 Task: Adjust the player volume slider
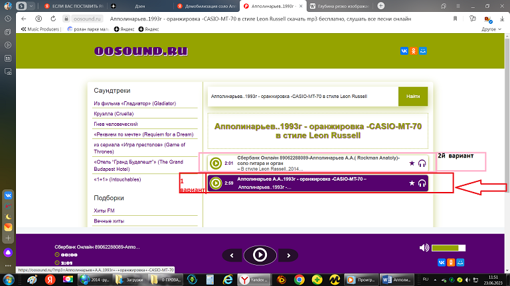tap(448, 248)
